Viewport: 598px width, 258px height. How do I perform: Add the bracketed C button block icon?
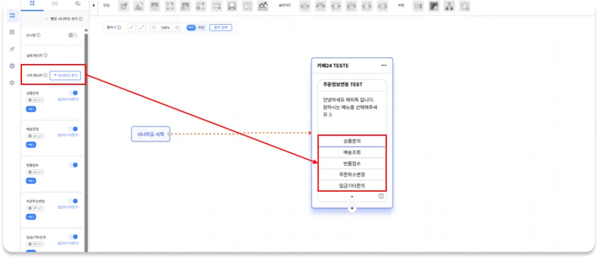pos(418,6)
